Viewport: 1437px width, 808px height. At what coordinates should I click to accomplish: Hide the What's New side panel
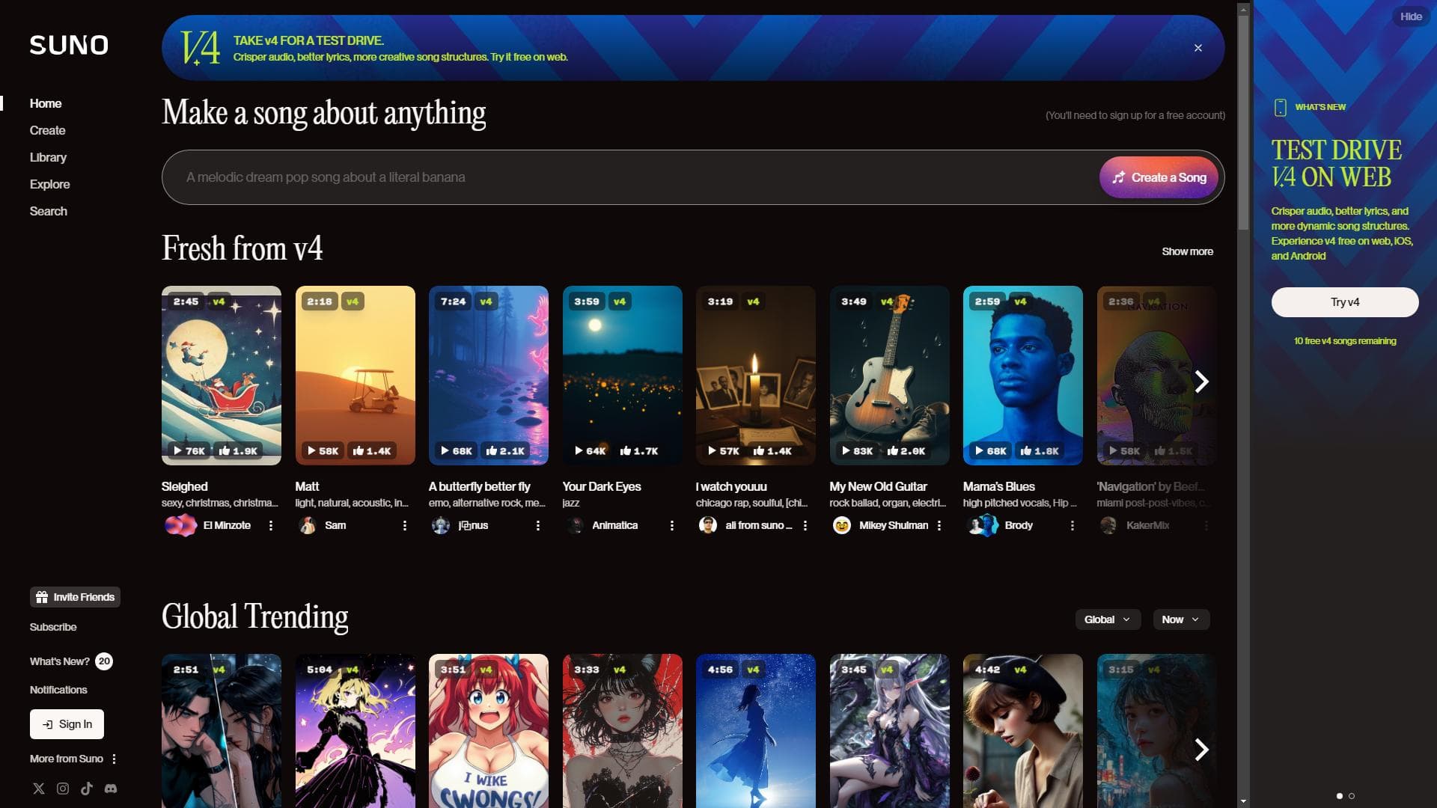click(x=1411, y=16)
